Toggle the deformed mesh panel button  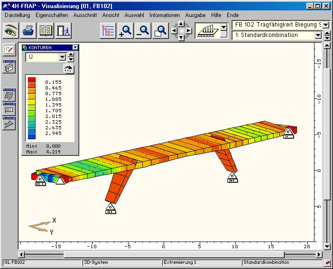pos(9,94)
